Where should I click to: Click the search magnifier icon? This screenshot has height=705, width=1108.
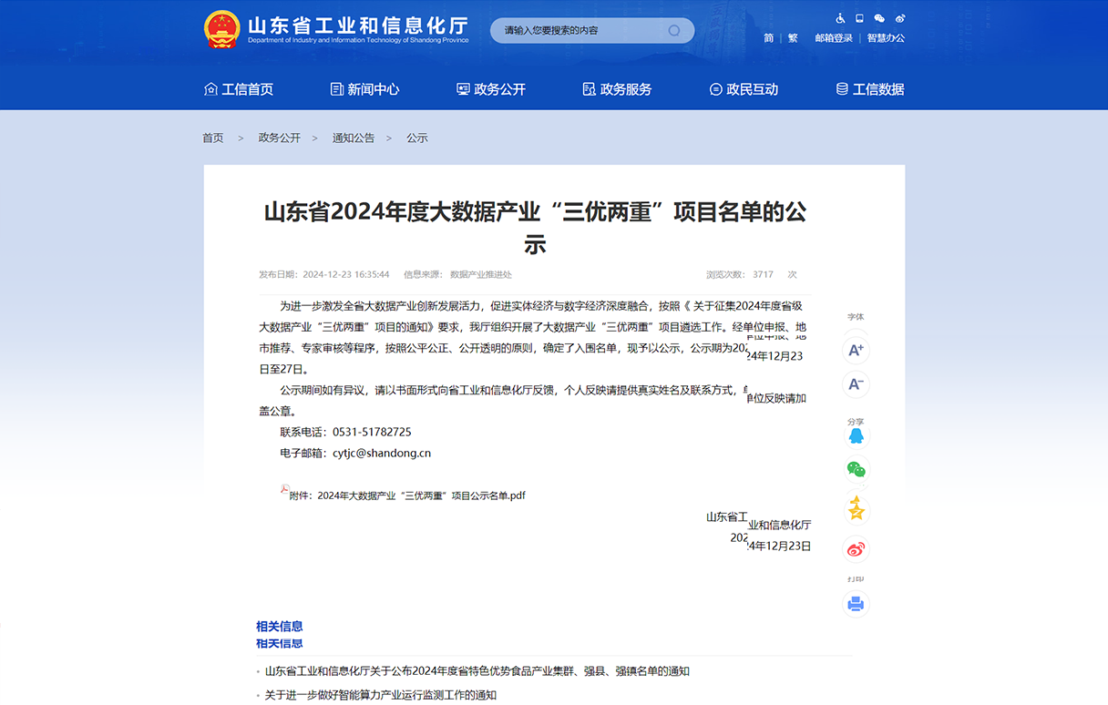[674, 31]
